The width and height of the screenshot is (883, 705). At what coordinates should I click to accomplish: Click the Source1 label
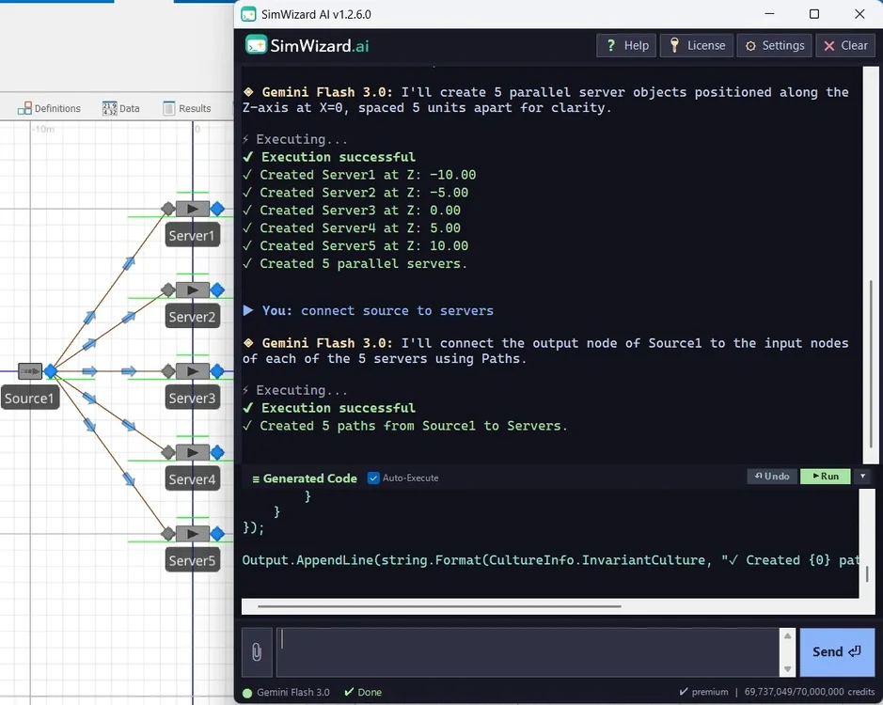coord(30,399)
